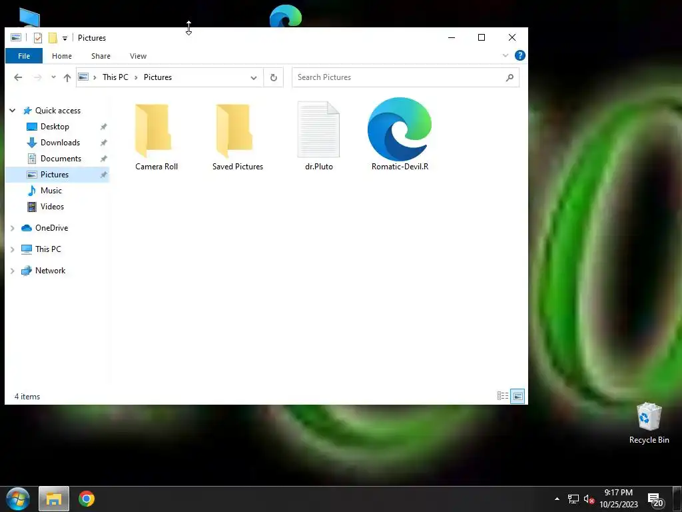Open the Action Center notifications icon

pos(655,500)
